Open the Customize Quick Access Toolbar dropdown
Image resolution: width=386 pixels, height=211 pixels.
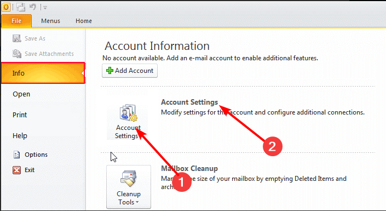pos(45,7)
